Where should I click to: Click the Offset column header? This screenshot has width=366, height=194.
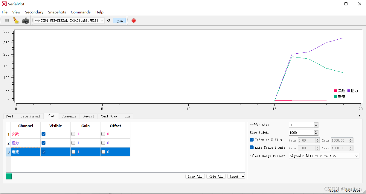tap(115, 126)
